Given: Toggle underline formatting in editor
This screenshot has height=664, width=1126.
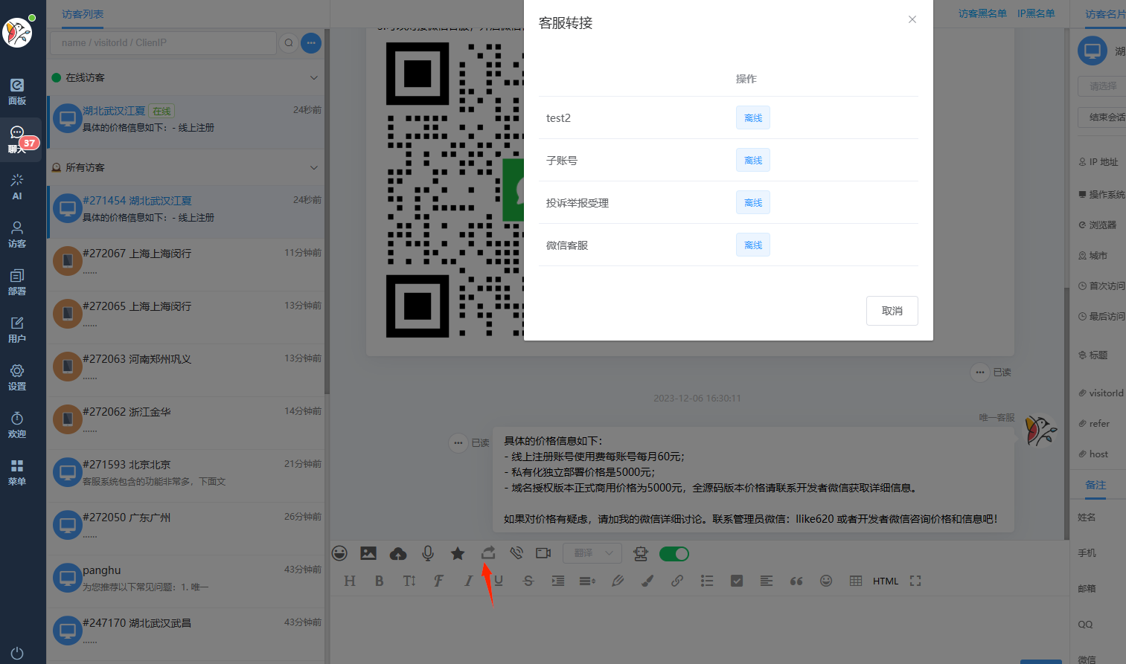Looking at the screenshot, I should pos(499,581).
